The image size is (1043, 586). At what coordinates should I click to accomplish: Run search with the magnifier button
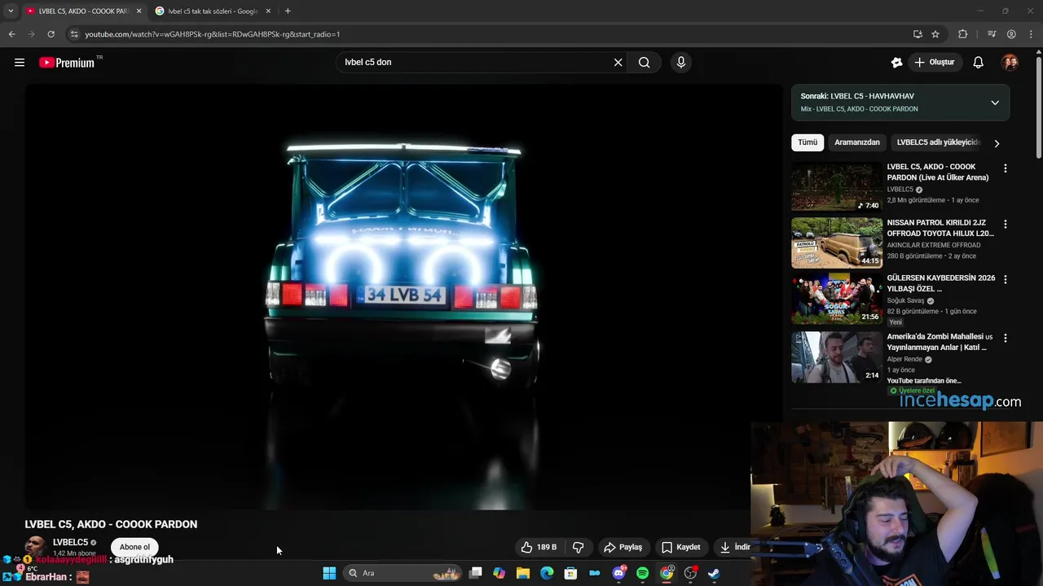pyautogui.click(x=644, y=62)
